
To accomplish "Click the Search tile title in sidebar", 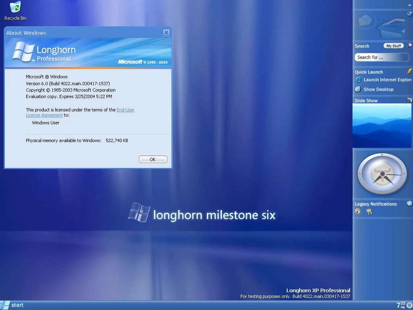I will click(362, 46).
